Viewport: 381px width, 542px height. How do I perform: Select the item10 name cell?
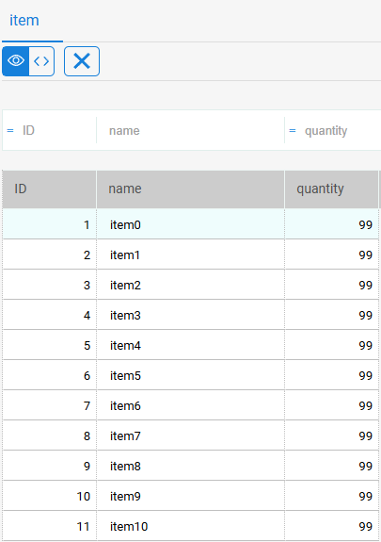[190, 526]
